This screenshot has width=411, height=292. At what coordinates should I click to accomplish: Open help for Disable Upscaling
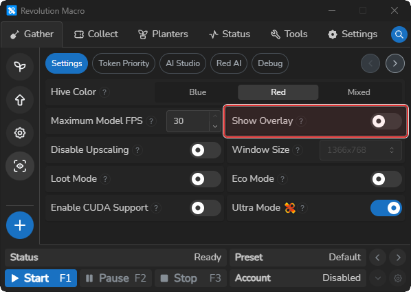pos(137,150)
